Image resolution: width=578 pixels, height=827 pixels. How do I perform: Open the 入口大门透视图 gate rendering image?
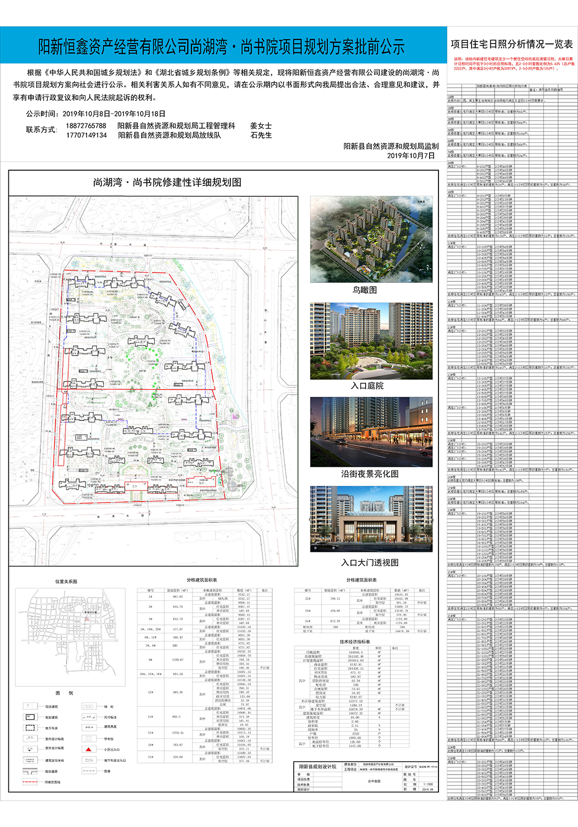point(371,519)
